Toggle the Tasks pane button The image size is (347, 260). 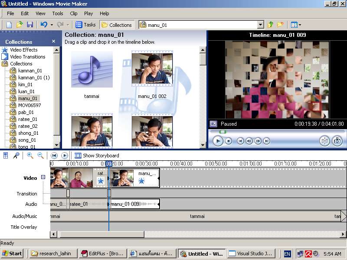[x=85, y=25]
